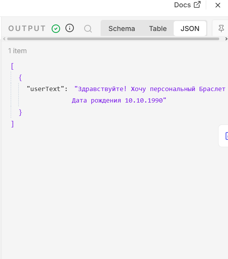Image resolution: width=228 pixels, height=259 pixels.
Task: Click the horizontal scrollbar track
Action: (113, 39)
